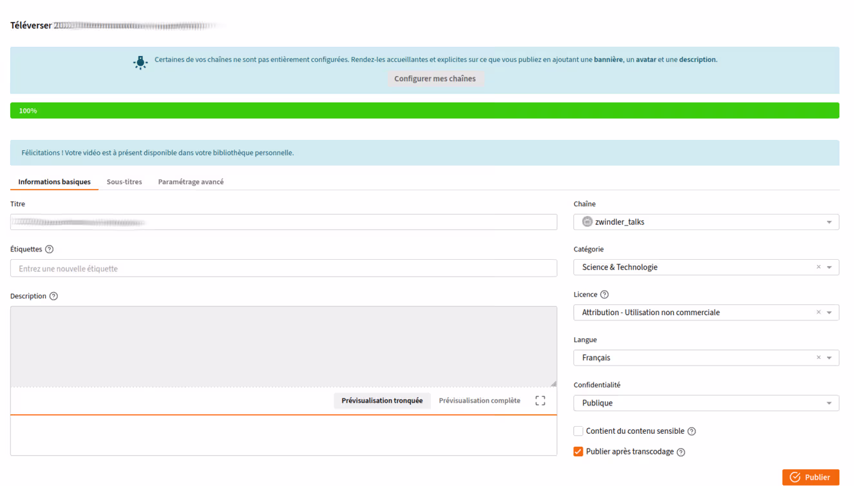Click the help icon next to Description
Image resolution: width=854 pixels, height=486 pixels.
53,296
